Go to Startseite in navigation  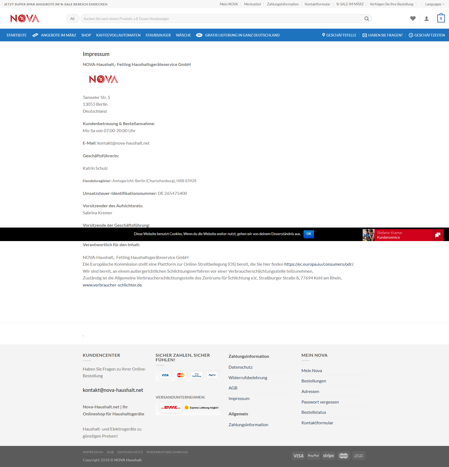[16, 35]
